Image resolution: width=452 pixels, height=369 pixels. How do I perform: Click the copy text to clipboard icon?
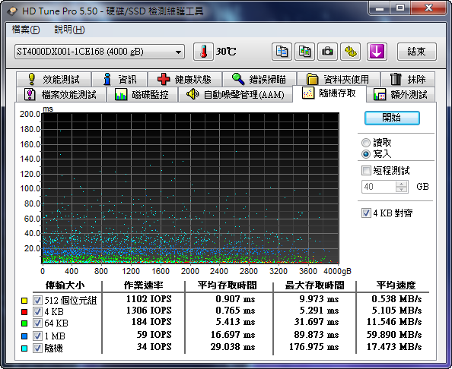(x=282, y=52)
